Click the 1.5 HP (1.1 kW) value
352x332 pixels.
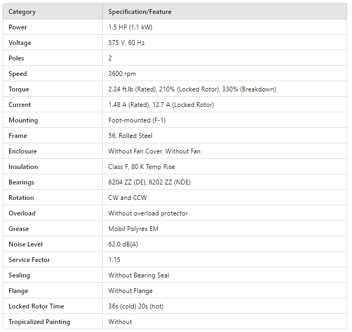pyautogui.click(x=131, y=27)
